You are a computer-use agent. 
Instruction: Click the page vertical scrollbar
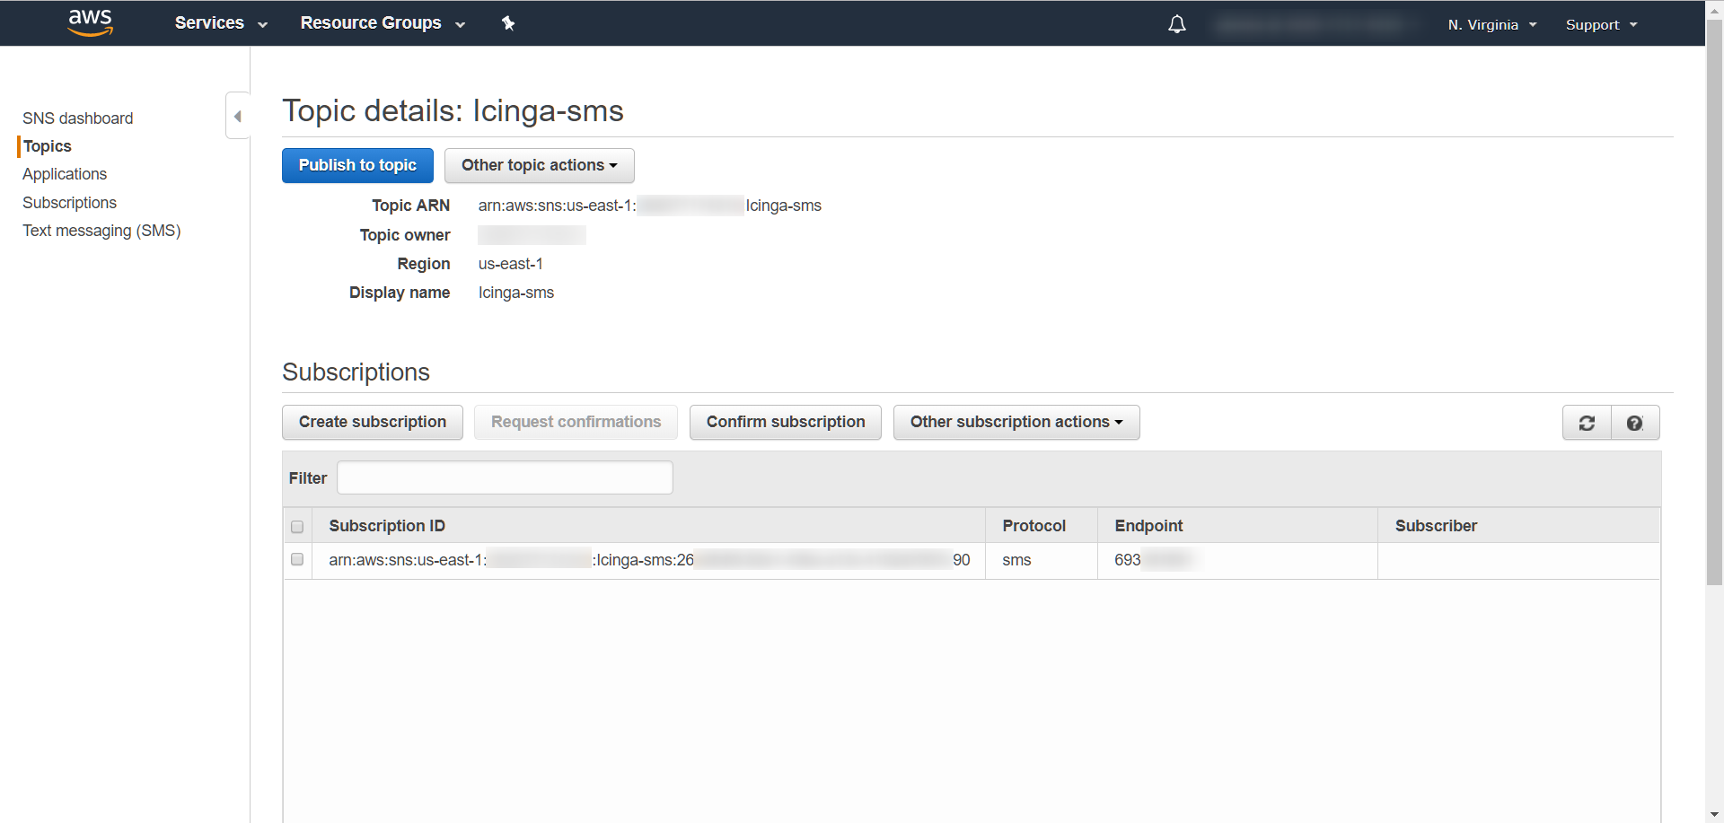pos(1714,305)
